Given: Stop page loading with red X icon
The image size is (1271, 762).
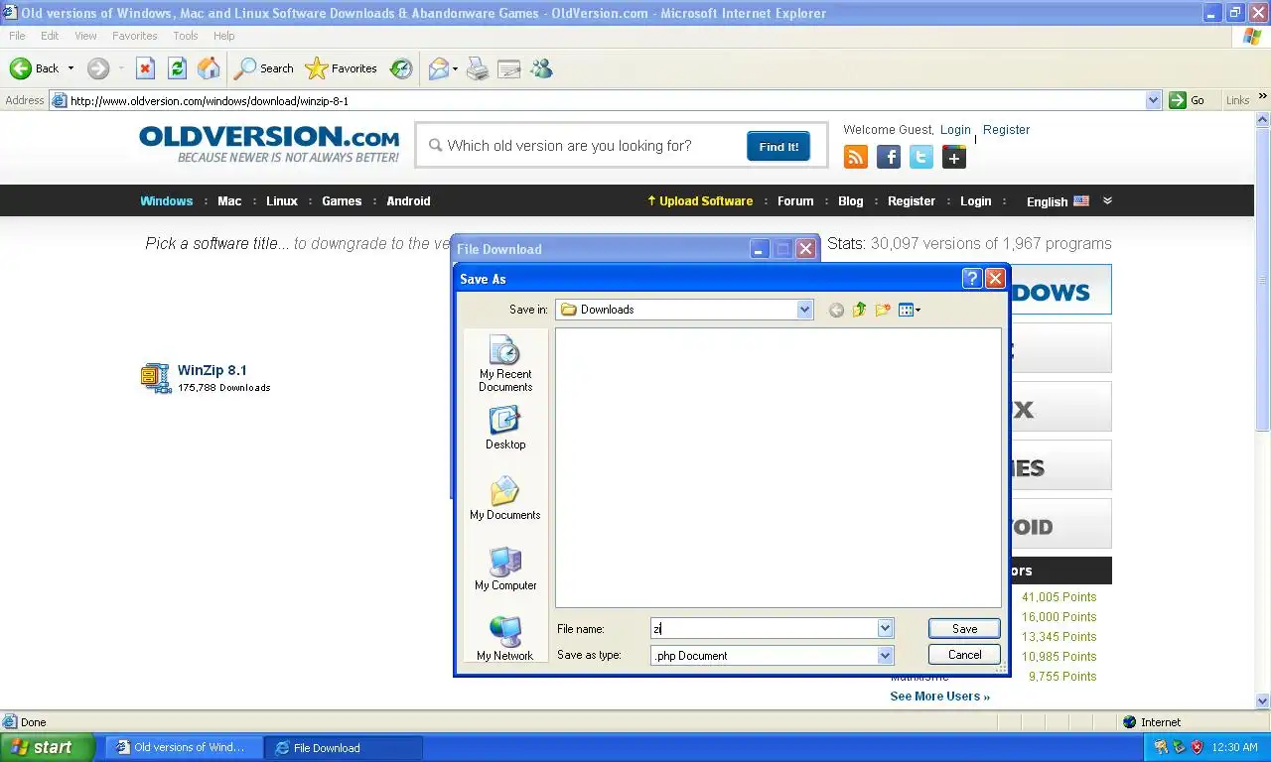Looking at the screenshot, I should [145, 68].
